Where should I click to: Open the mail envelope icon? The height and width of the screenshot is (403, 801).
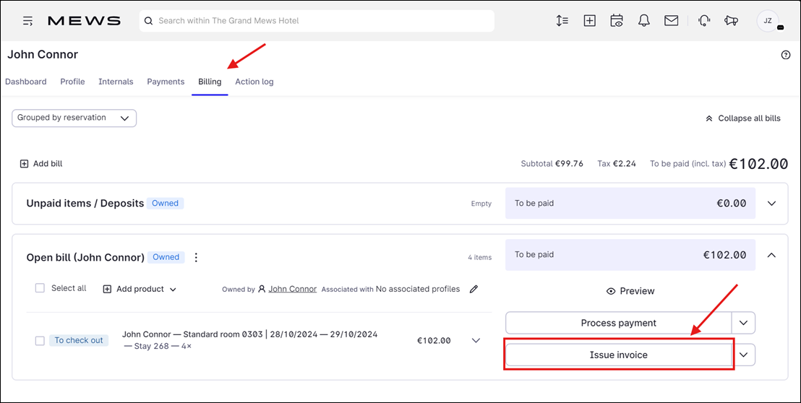pyautogui.click(x=672, y=21)
